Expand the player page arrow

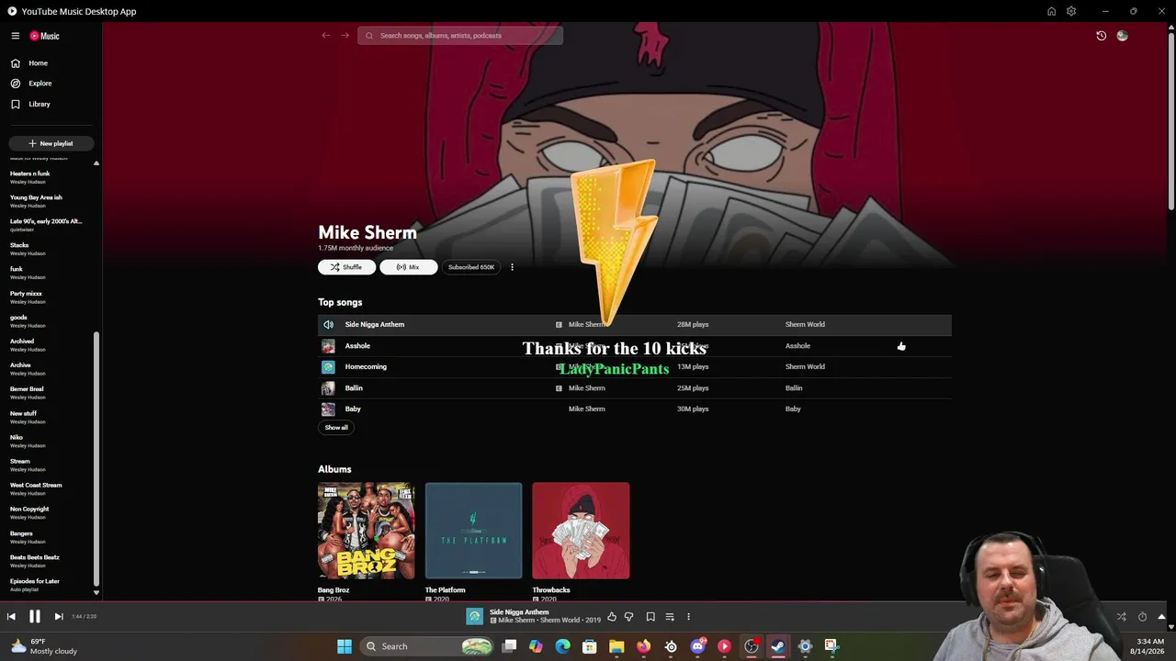(x=1161, y=617)
